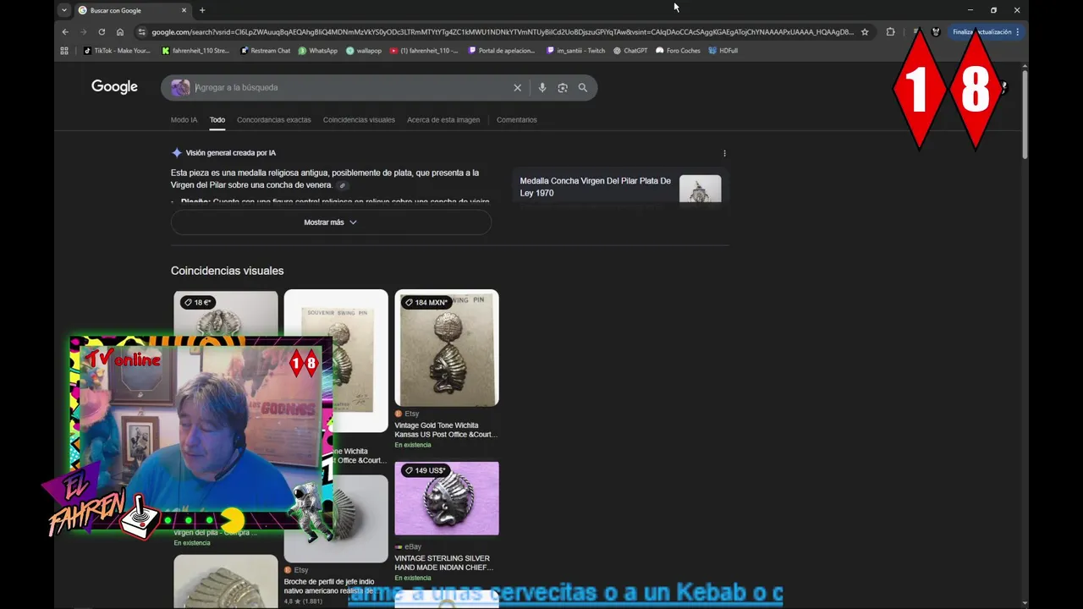Open Portal de apelacion... bookmark

tap(502, 51)
